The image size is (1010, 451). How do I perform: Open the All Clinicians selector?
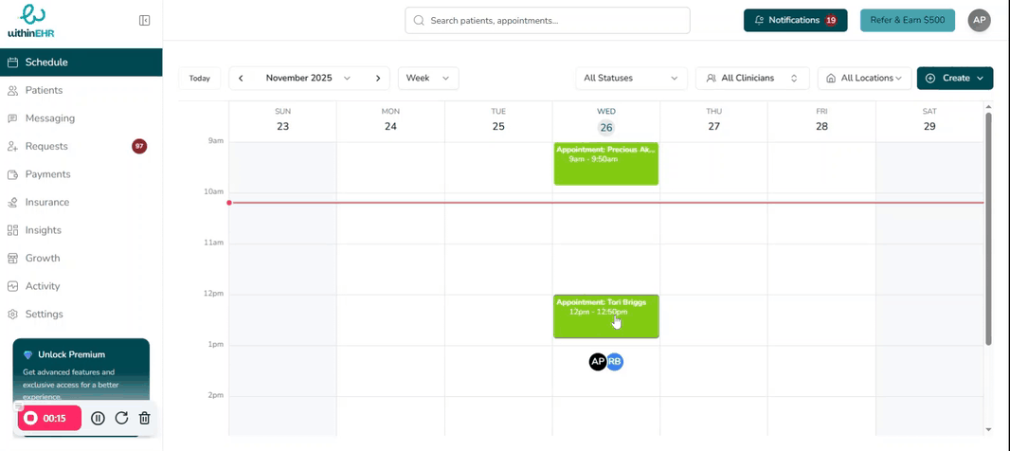pyautogui.click(x=751, y=79)
